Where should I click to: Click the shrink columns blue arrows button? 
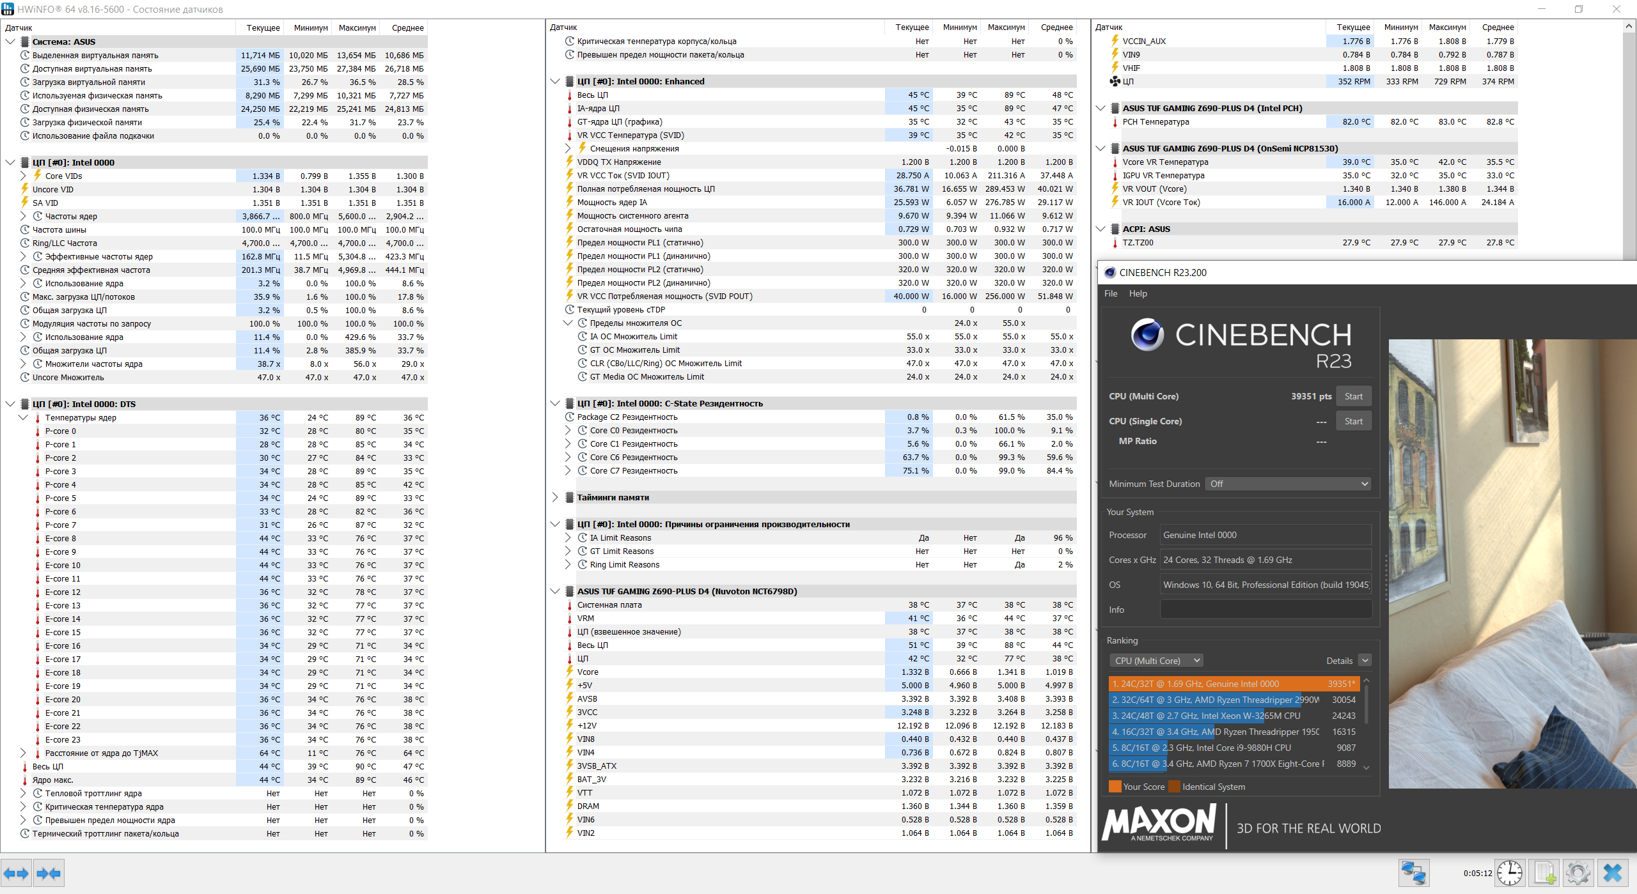click(49, 873)
